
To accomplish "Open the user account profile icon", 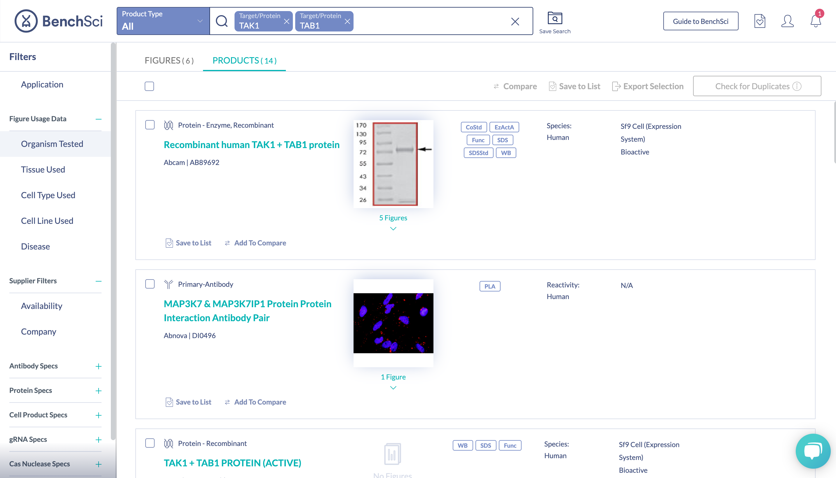I will click(x=787, y=21).
